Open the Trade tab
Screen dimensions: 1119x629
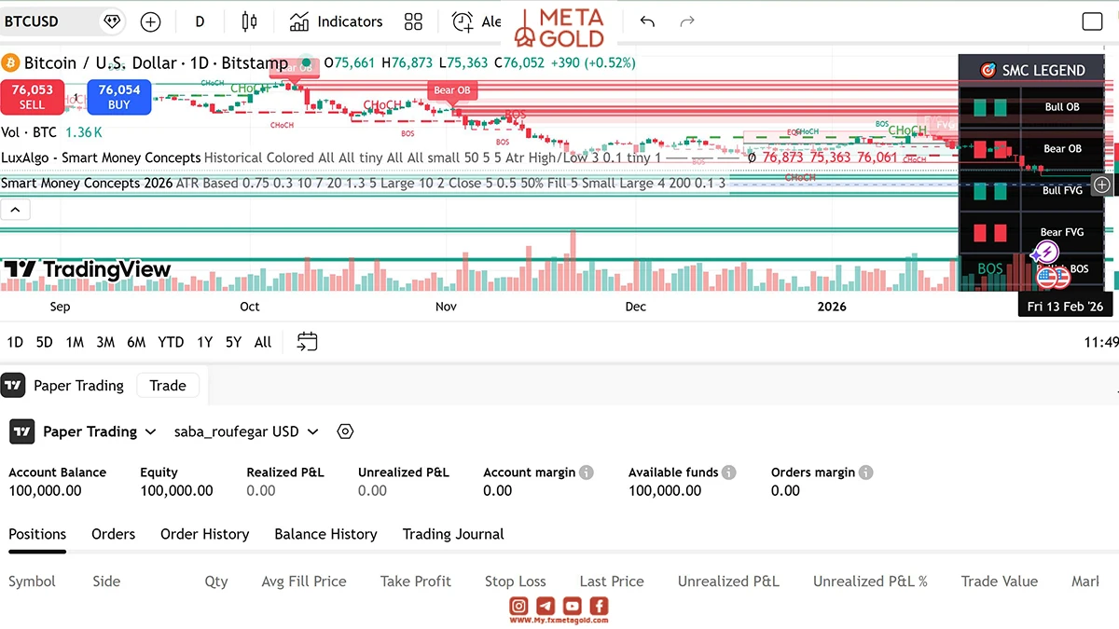pos(168,386)
